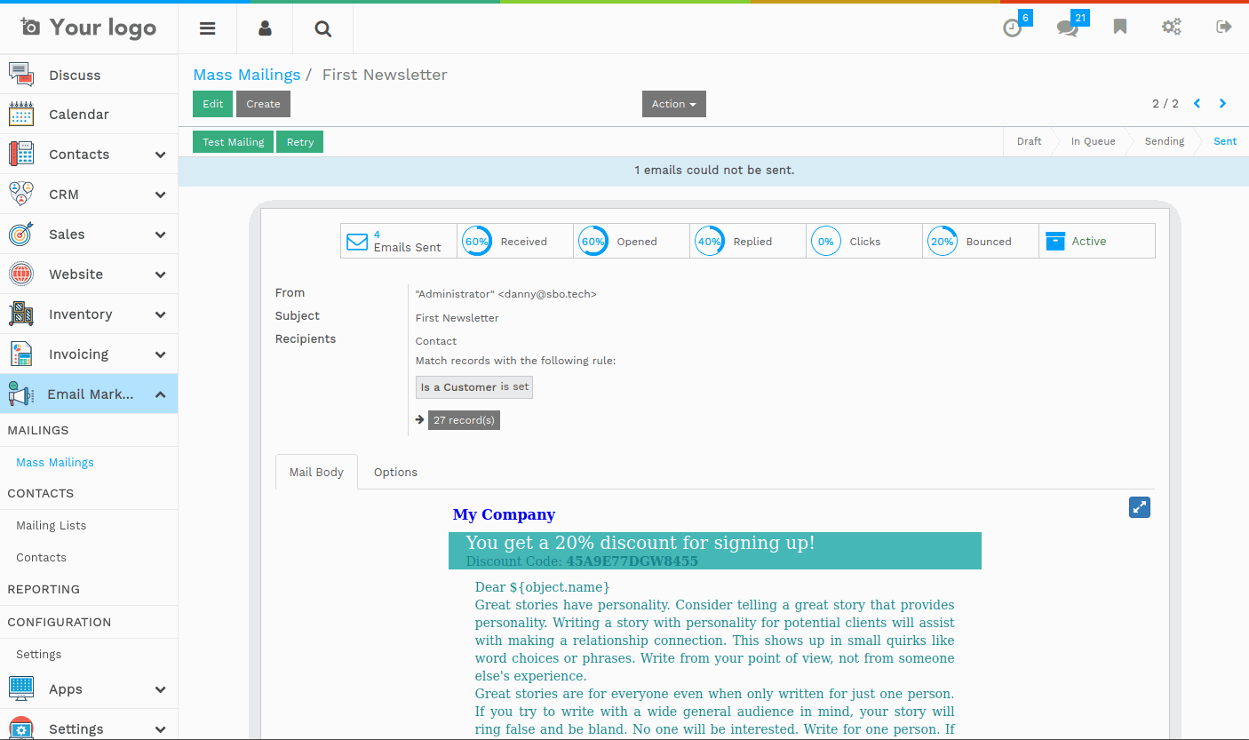
Task: Click the Test Mailing button
Action: (233, 142)
